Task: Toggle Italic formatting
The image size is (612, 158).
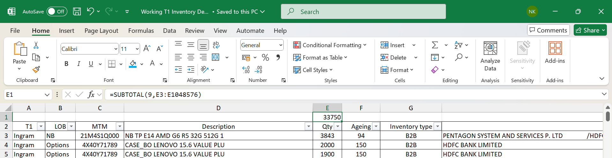Action: 78,64
